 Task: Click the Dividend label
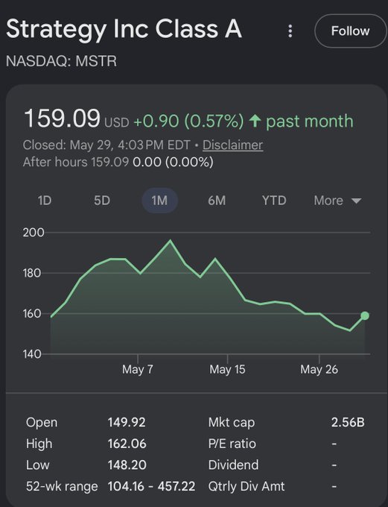coord(233,465)
